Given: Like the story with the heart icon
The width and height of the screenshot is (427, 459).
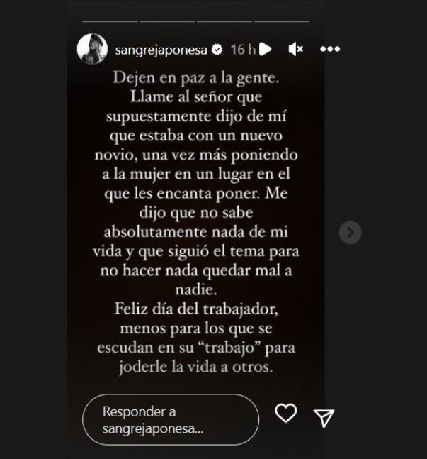Looking at the screenshot, I should tap(286, 413).
